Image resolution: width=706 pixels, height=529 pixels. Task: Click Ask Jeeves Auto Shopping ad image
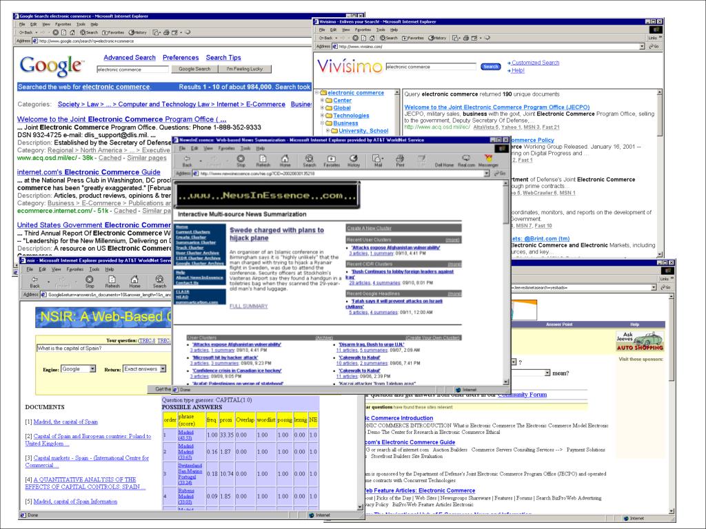(639, 342)
